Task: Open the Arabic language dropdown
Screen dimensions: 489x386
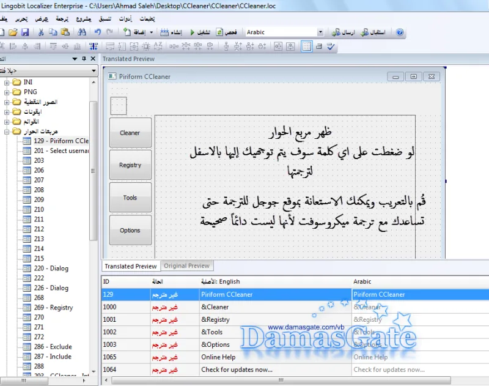Action: click(320, 32)
